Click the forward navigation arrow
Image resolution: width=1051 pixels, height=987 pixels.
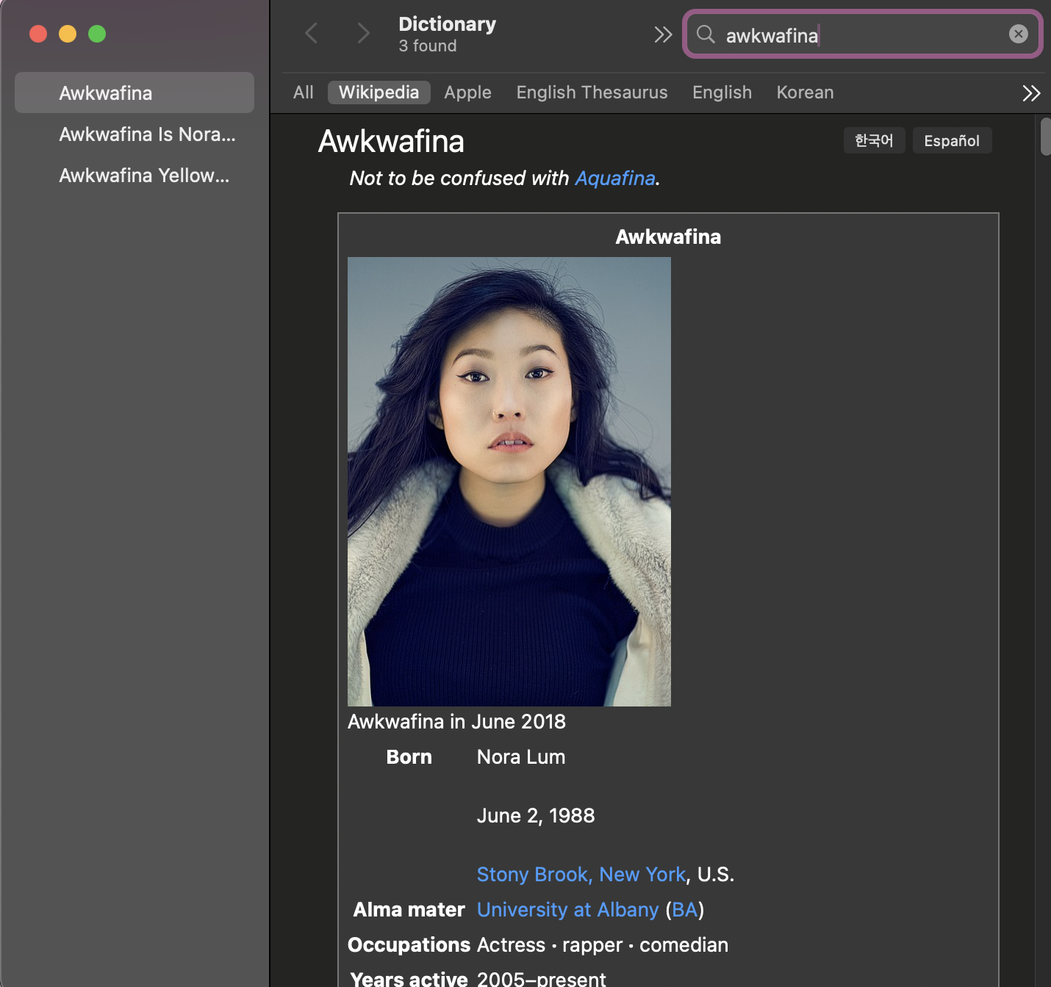363,33
